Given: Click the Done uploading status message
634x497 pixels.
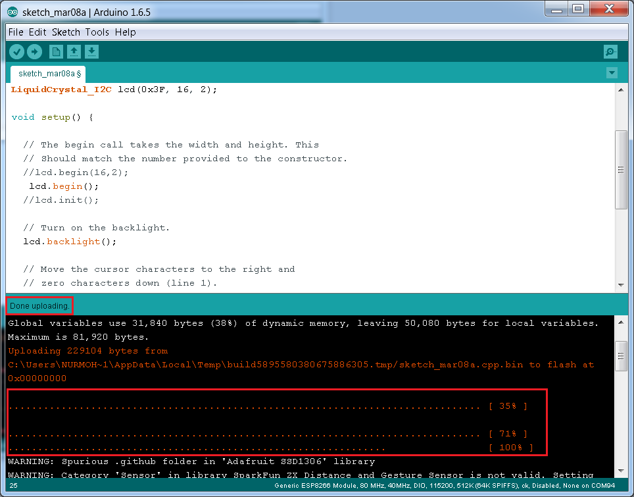Looking at the screenshot, I should tap(38, 305).
